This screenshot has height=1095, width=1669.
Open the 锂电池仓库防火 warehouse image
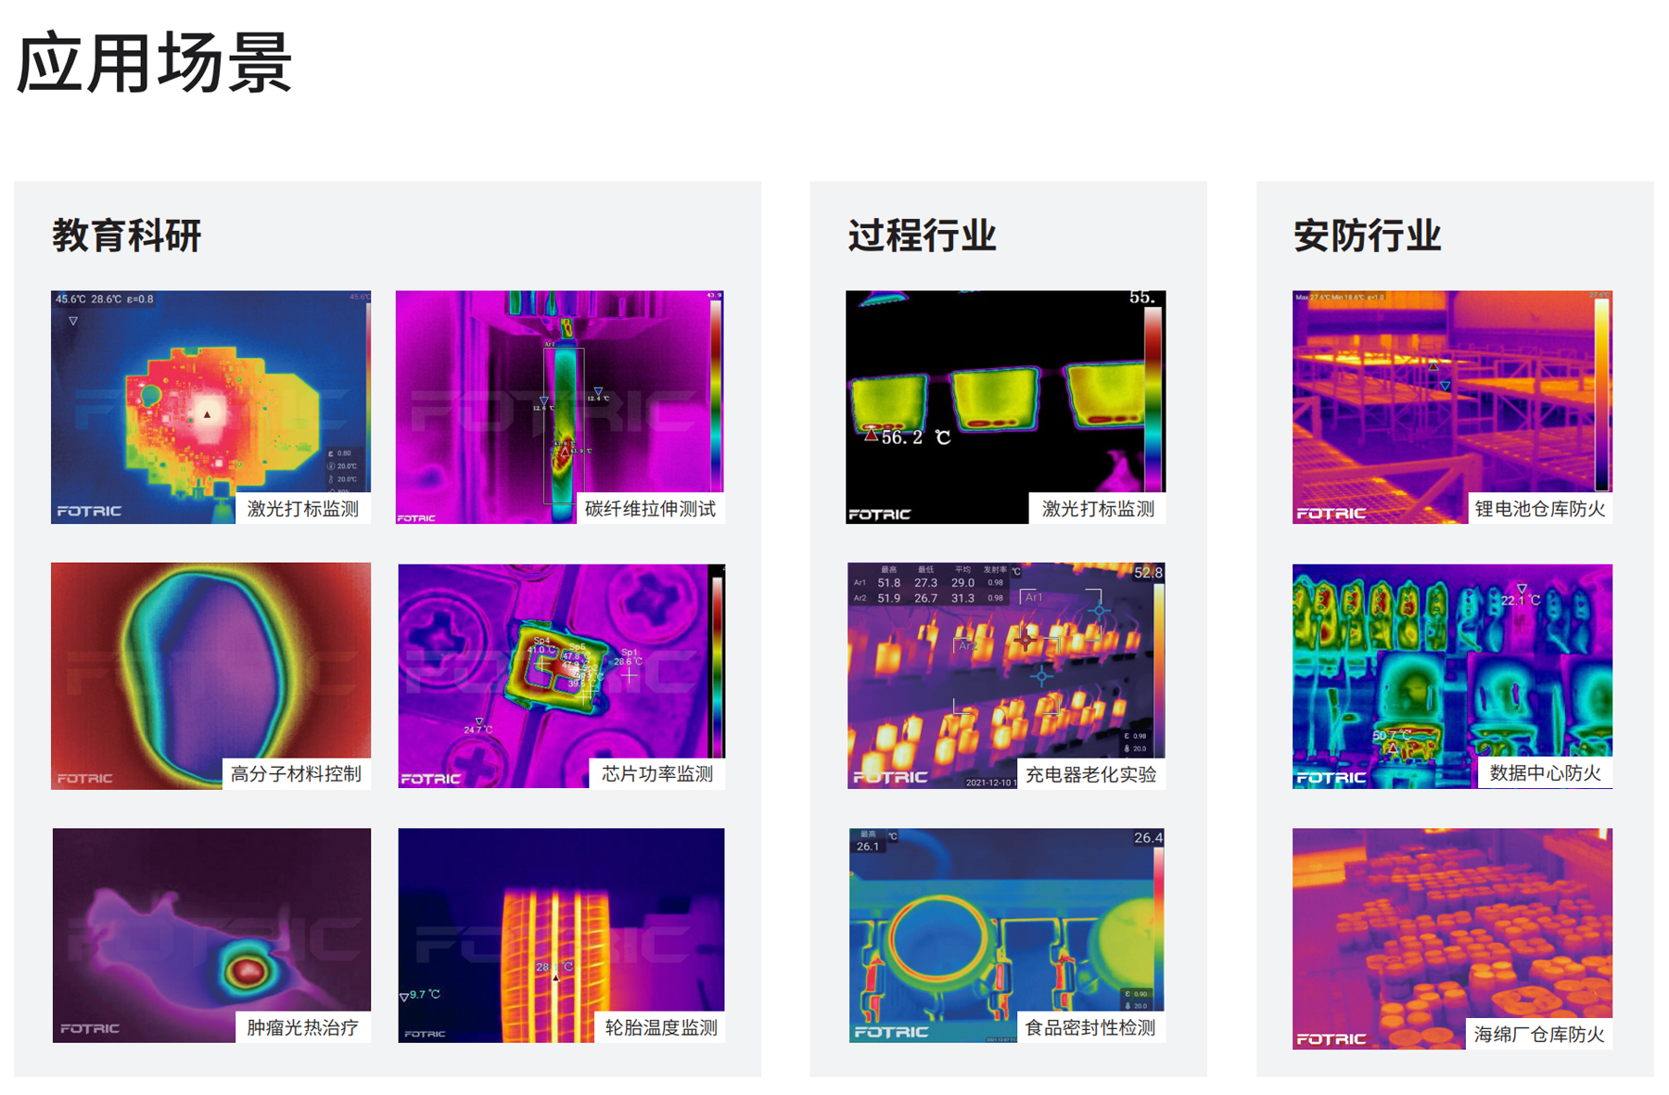tap(1451, 406)
